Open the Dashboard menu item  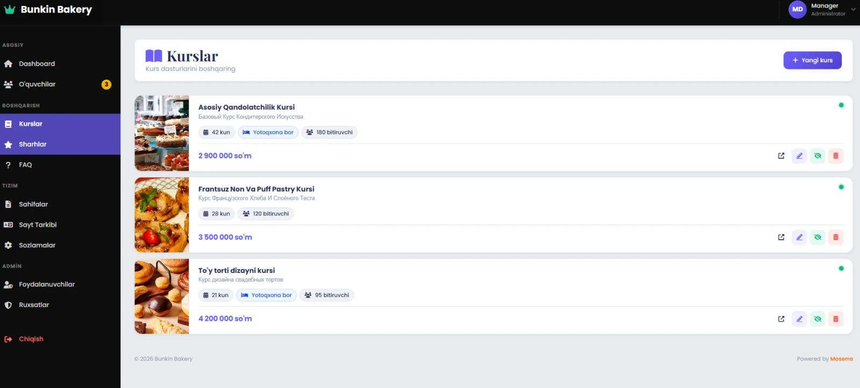coord(37,63)
